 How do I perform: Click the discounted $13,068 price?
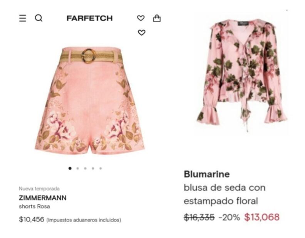pos(262,217)
